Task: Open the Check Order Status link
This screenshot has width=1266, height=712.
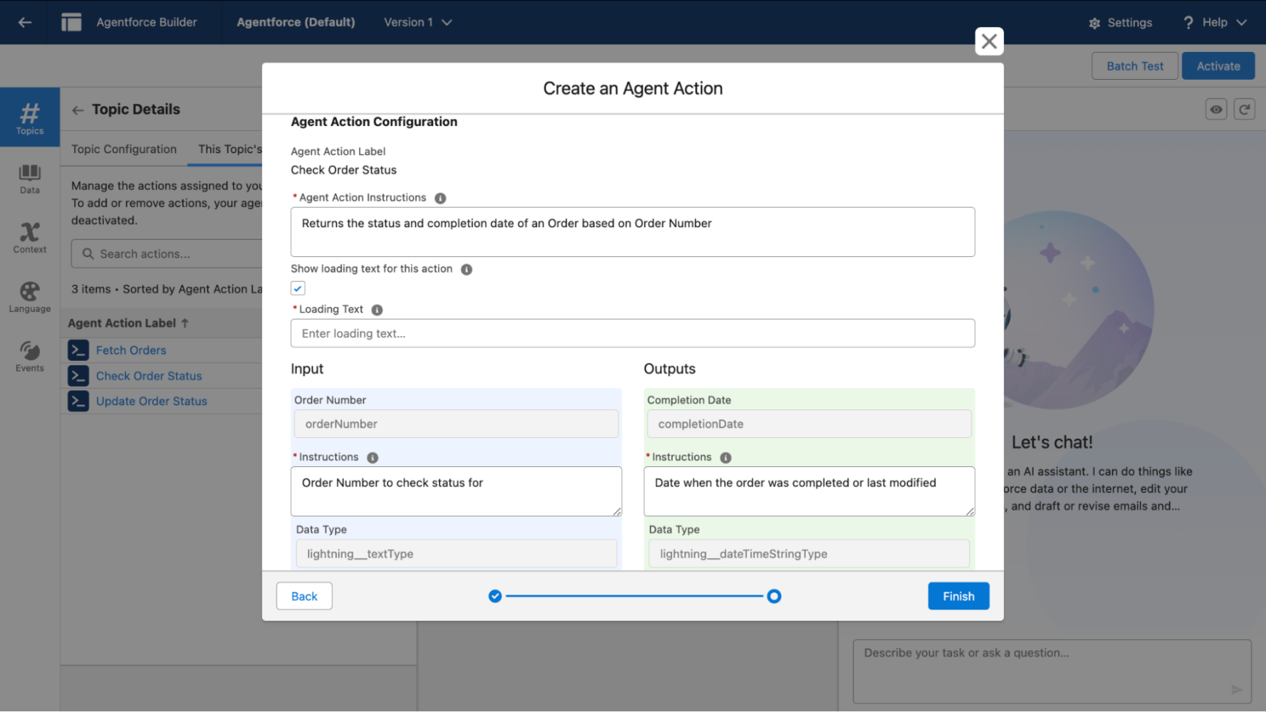Action: point(149,376)
